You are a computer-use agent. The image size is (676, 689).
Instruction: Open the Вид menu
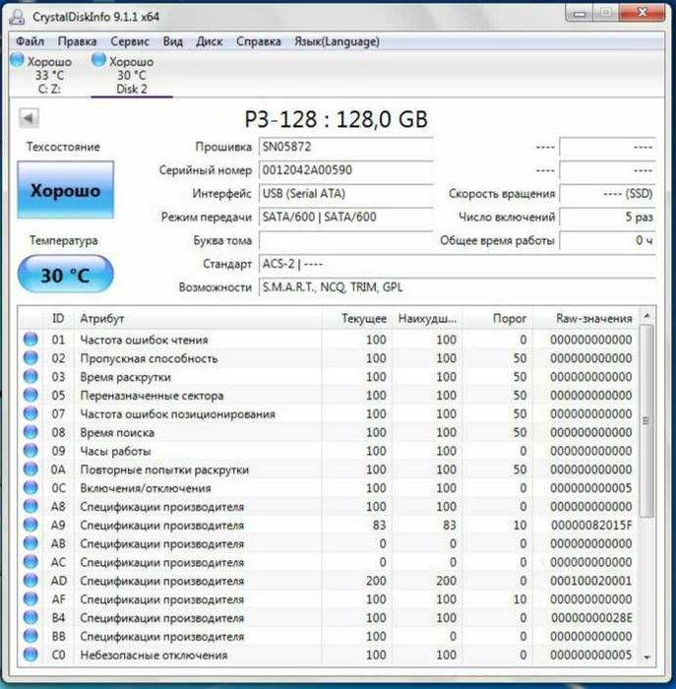coord(172,41)
